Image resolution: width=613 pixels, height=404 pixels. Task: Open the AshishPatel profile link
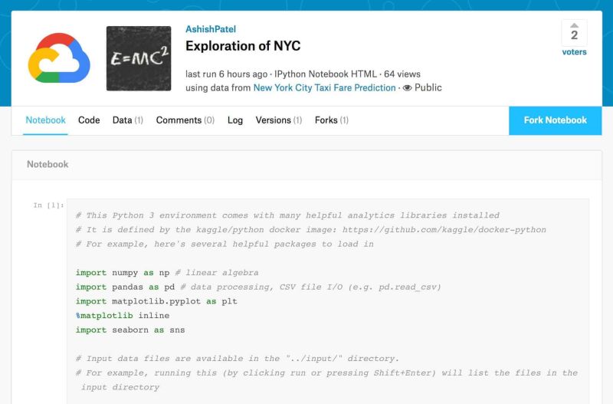pyautogui.click(x=211, y=29)
